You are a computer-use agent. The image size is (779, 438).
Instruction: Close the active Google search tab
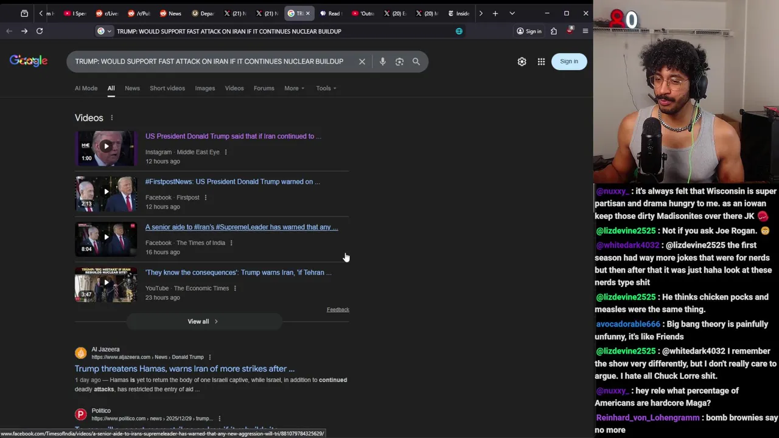[x=307, y=13]
